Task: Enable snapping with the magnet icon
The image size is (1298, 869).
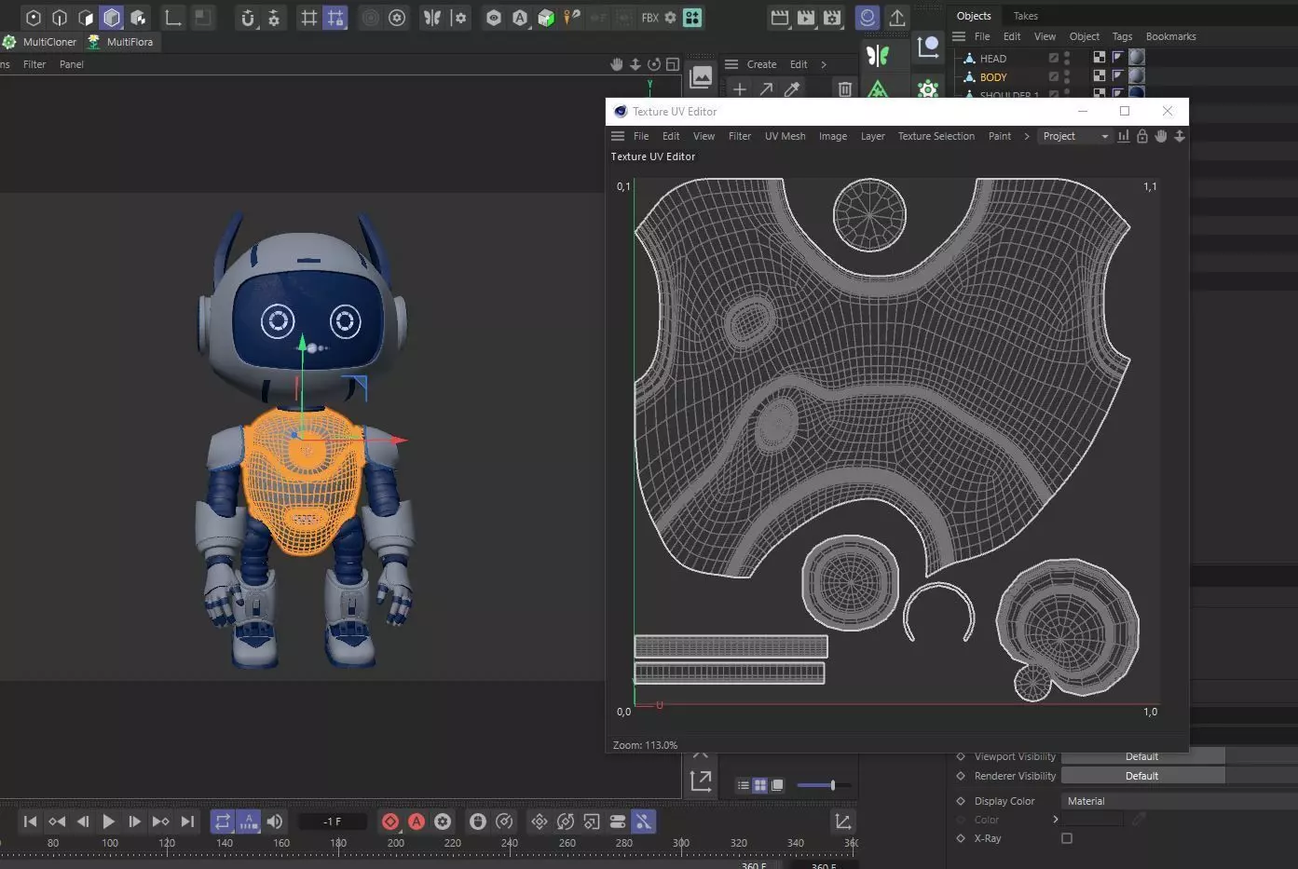Action: click(247, 18)
